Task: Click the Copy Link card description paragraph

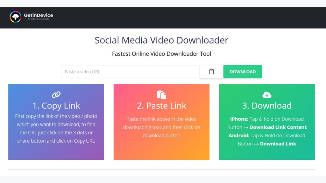Action: click(56, 128)
